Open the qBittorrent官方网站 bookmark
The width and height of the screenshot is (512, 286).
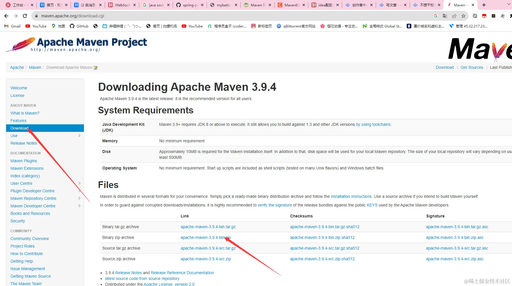point(296,26)
